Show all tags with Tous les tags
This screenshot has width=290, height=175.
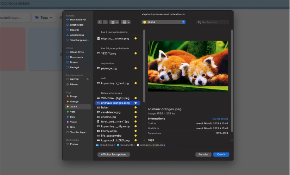(x=78, y=132)
